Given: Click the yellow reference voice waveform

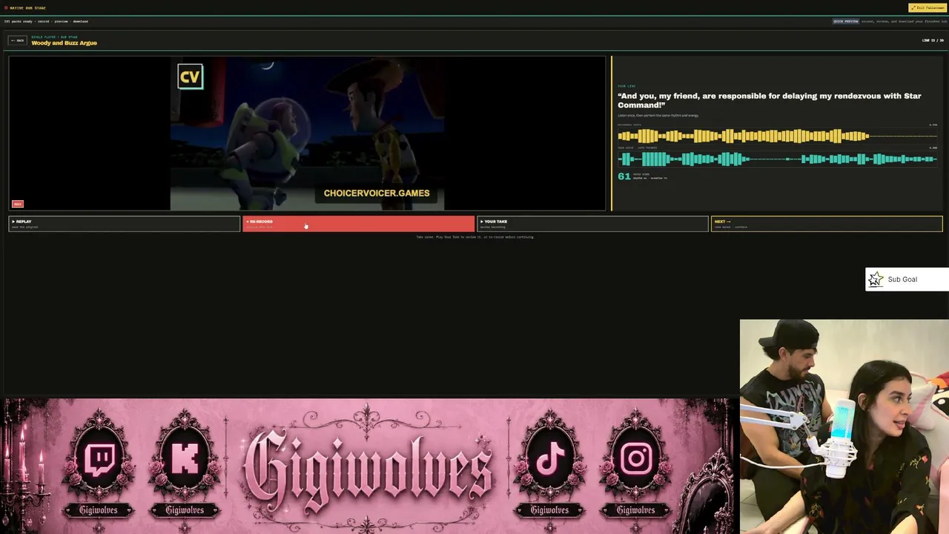Looking at the screenshot, I should 777,136.
